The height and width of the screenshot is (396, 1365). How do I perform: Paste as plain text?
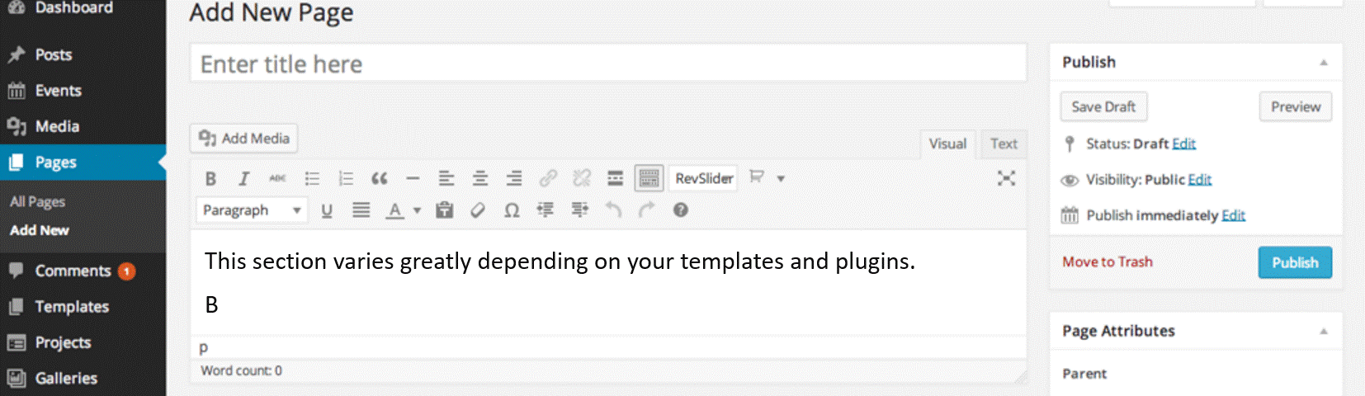pos(445,210)
